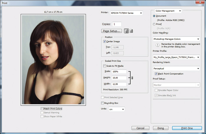Click the color management warning icon
206x134 pixels.
click(158, 45)
